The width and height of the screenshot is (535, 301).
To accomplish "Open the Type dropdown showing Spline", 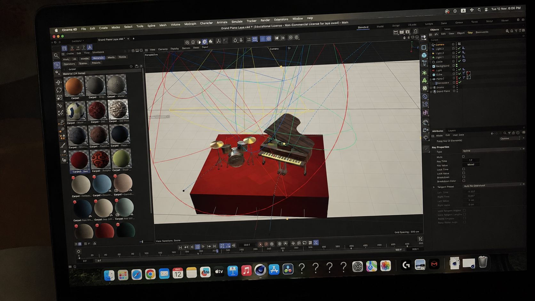I will pyautogui.click(x=493, y=150).
